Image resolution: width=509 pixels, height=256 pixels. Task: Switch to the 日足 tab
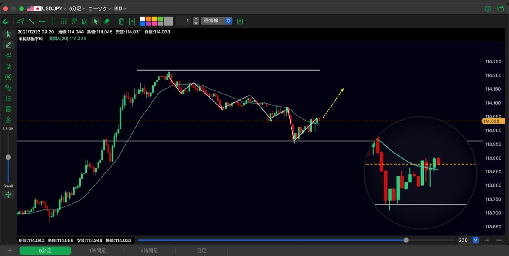[201, 251]
